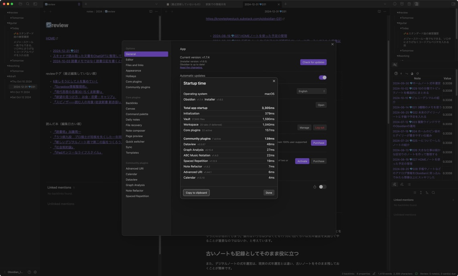Open the tab list chevron in left pane
This screenshot has width=458, height=276.
(x=156, y=4)
